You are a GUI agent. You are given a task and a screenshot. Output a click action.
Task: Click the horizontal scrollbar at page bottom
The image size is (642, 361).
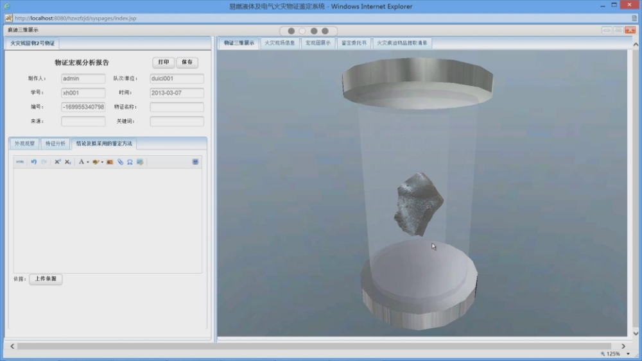click(x=308, y=346)
